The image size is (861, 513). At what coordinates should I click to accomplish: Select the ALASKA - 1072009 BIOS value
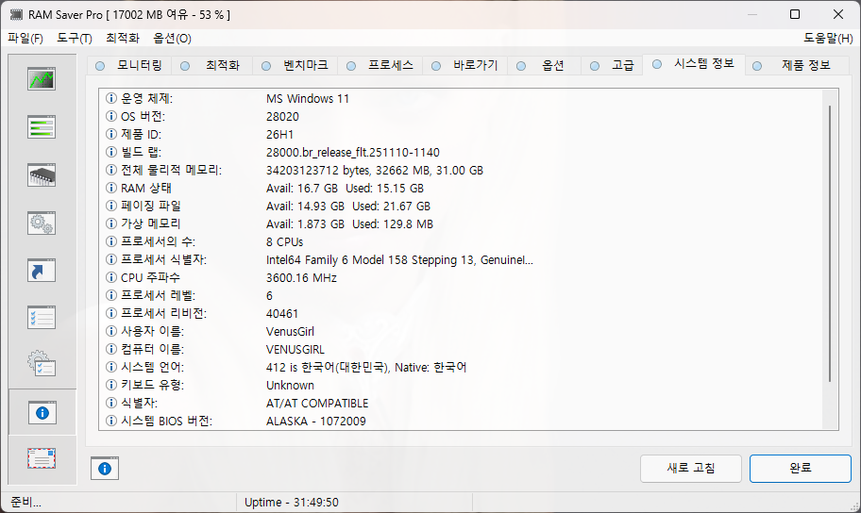(x=315, y=422)
